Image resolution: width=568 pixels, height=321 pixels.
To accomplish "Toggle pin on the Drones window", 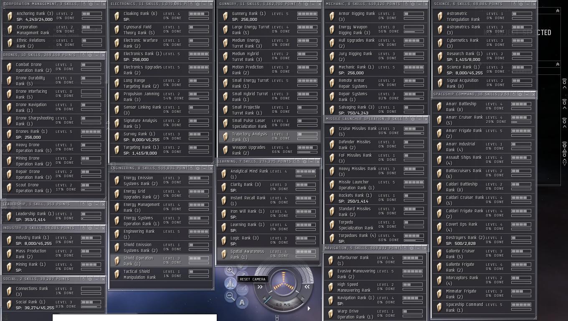I will click(83, 55).
